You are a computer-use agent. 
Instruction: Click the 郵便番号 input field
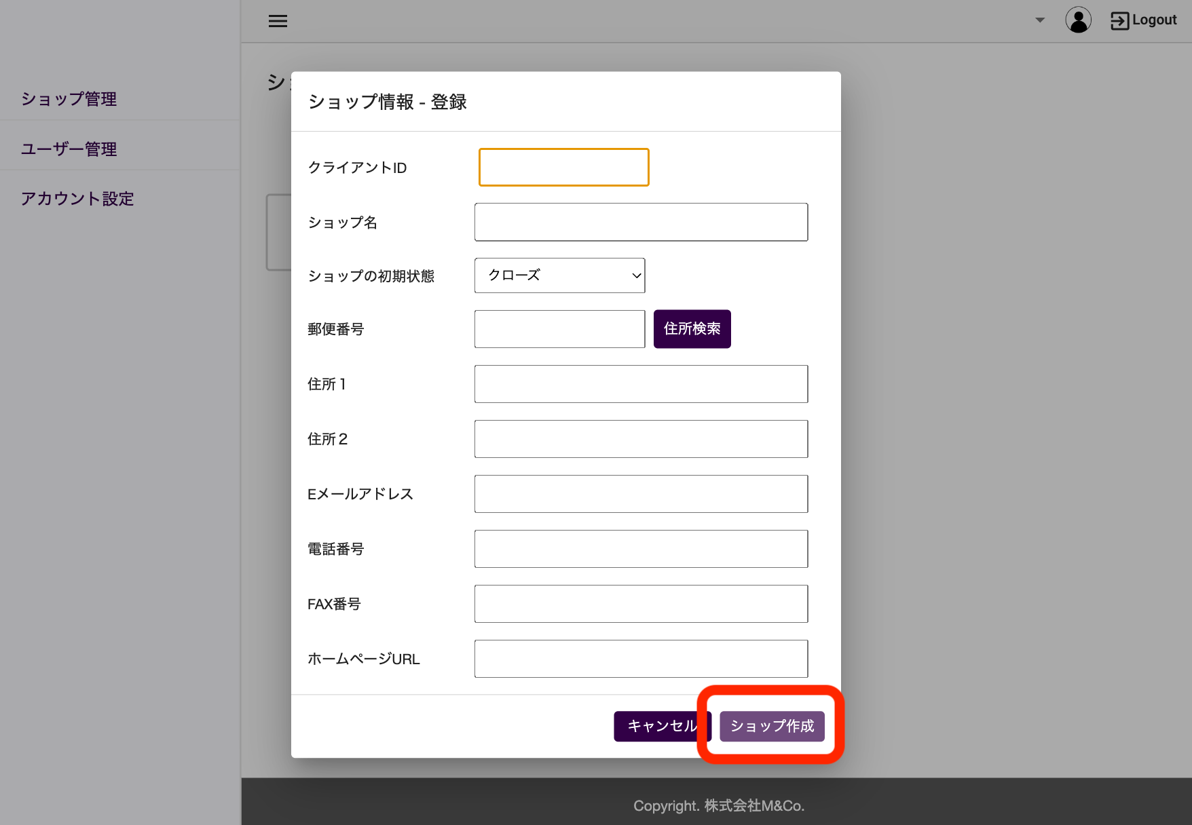[x=559, y=329]
